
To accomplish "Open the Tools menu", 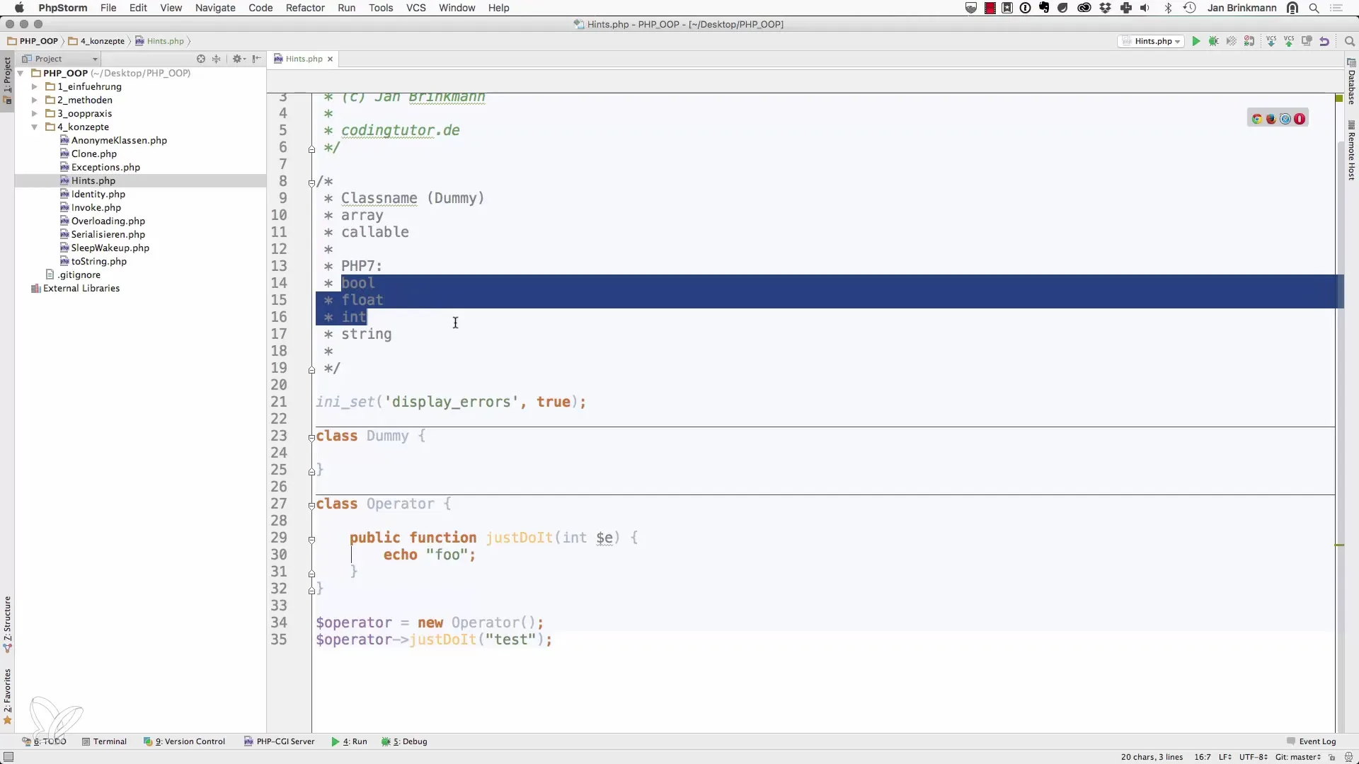I will click(381, 8).
